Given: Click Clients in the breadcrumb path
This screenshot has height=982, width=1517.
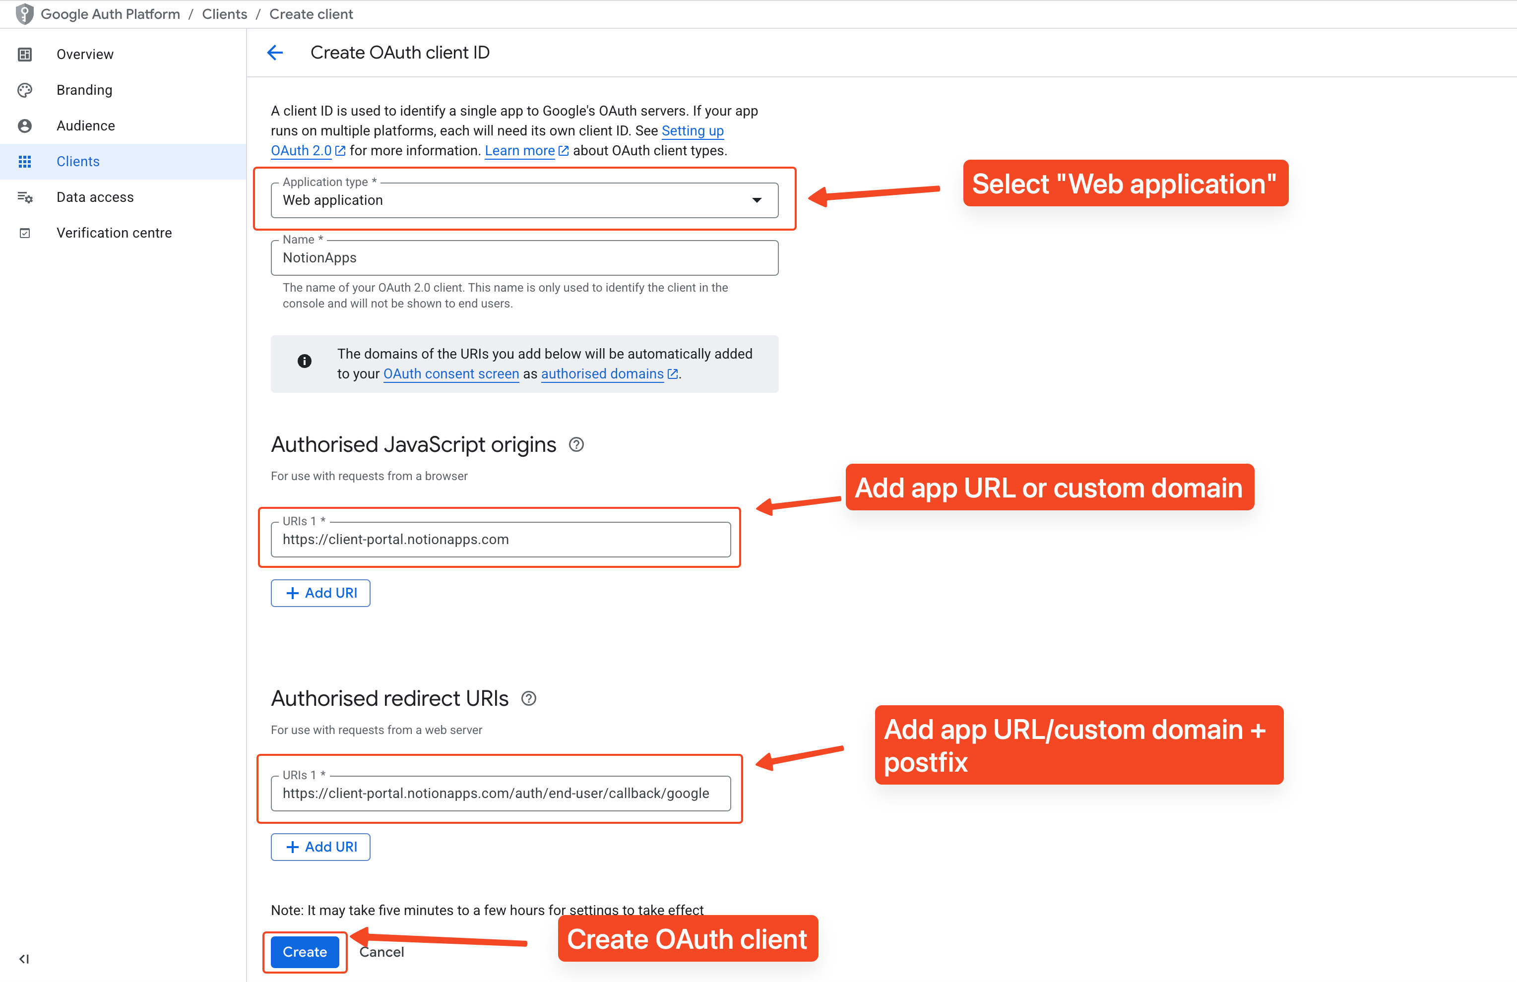Looking at the screenshot, I should click(224, 14).
